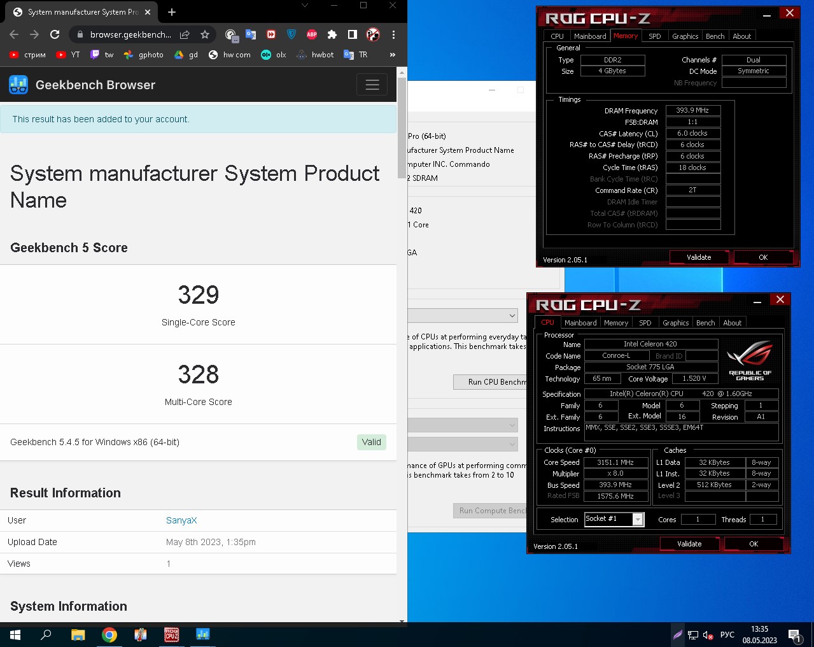Viewport: 814px width, 647px height.
Task: Expand the dropdown above the Run CPU Benchmark button
Action: tap(463, 315)
